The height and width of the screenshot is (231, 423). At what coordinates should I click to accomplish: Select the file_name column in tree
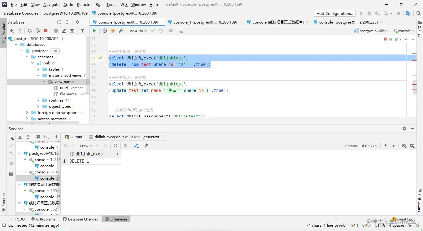(x=72, y=94)
